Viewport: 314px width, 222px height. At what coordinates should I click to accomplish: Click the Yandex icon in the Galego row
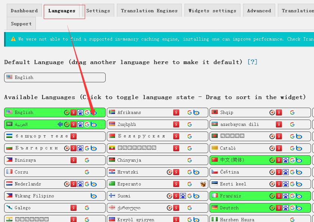[74, 208]
